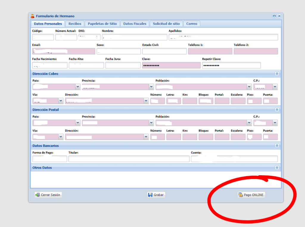Click the Nombre input field

[x=134, y=37]
